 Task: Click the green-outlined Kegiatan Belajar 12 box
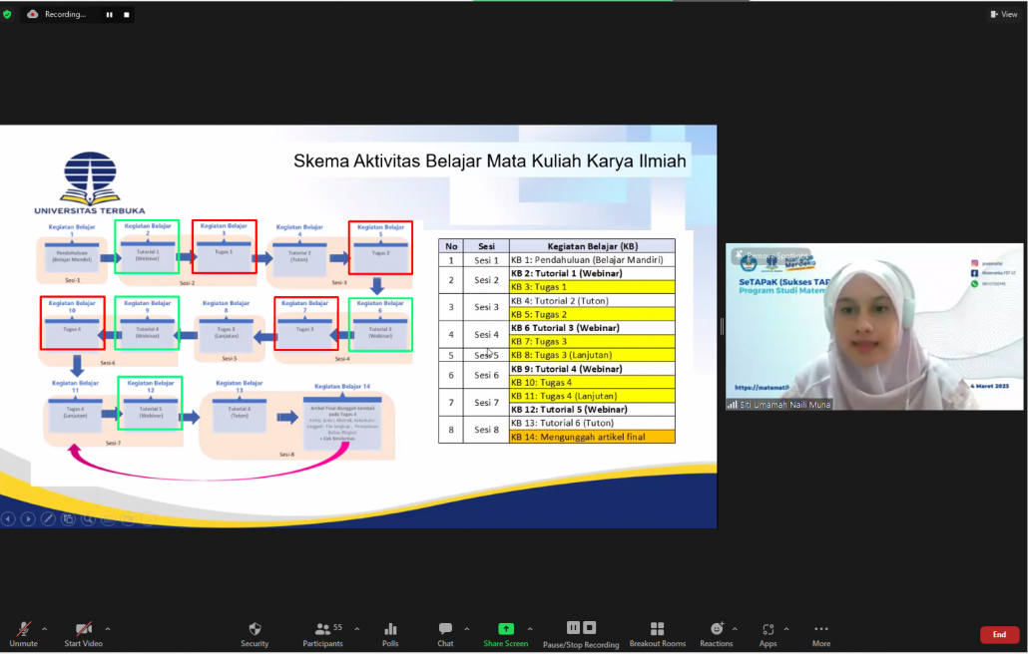pos(150,404)
